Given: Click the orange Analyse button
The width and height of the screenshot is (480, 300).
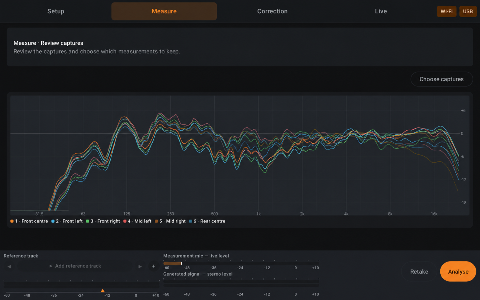Looking at the screenshot, I should (x=458, y=271).
